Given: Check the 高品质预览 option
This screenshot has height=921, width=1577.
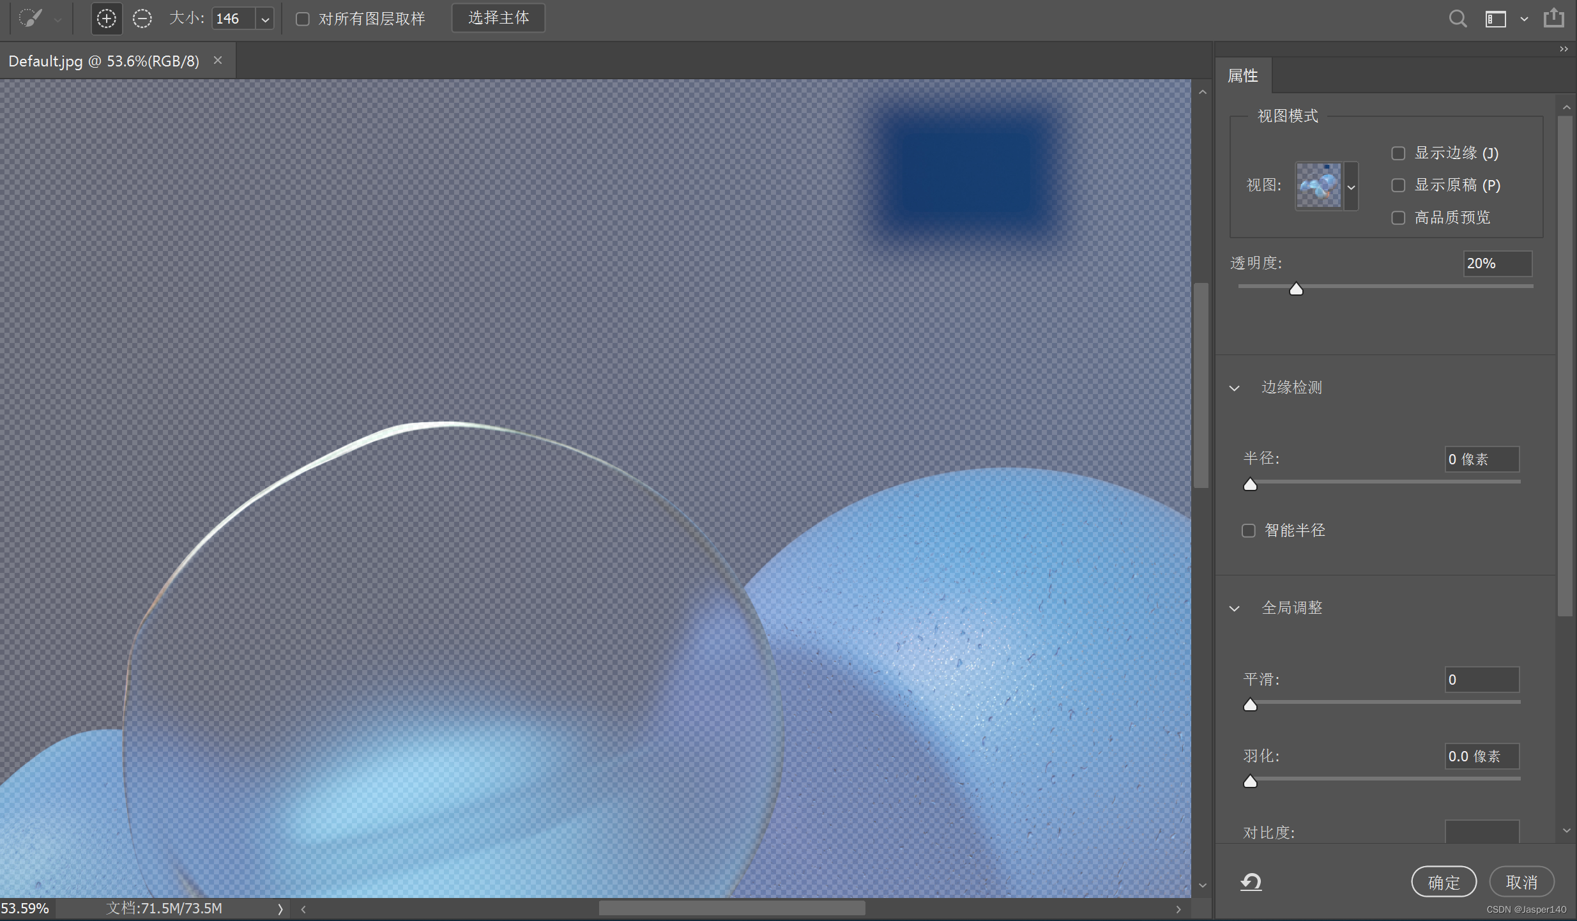Looking at the screenshot, I should [1398, 218].
